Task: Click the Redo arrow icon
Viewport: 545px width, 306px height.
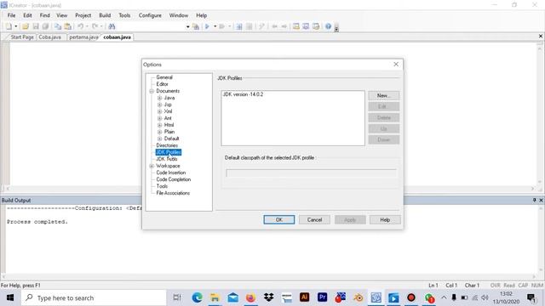Action: [95, 26]
